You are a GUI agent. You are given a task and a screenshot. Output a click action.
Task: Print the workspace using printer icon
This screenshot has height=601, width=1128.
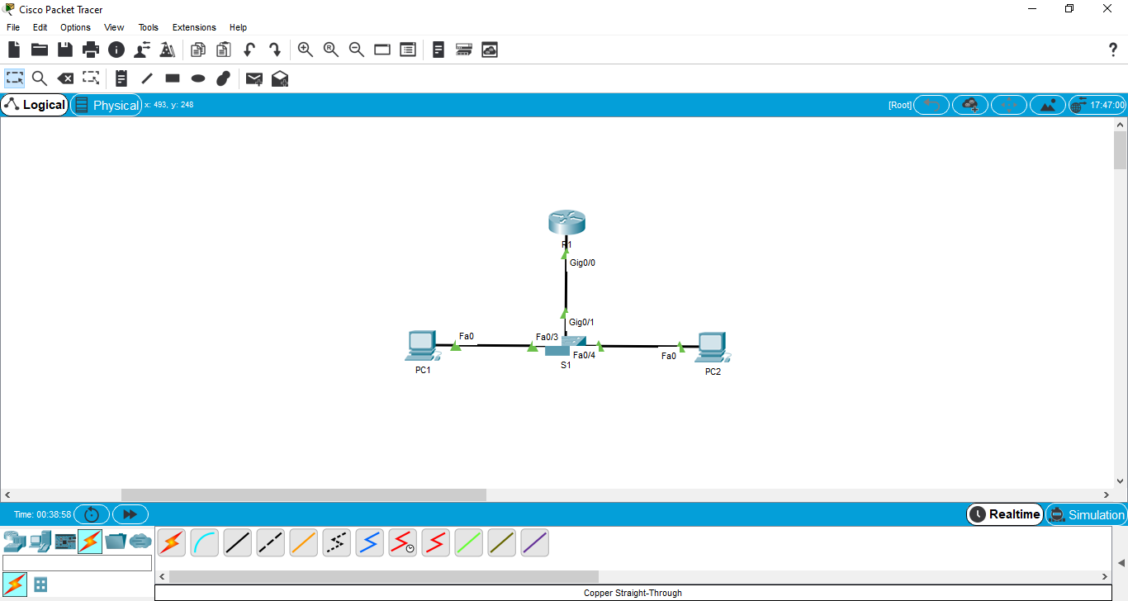(x=91, y=50)
